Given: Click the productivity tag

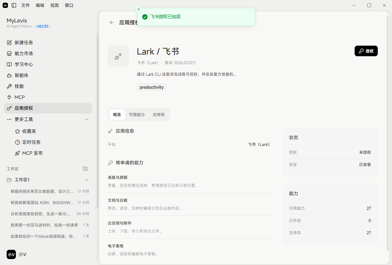Looking at the screenshot, I should pyautogui.click(x=152, y=87).
